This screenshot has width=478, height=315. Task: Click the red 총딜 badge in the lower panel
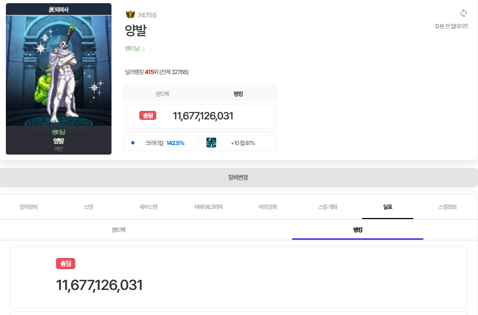[66, 263]
